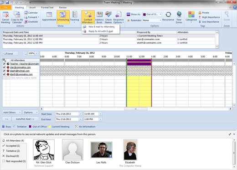Open the Calendar action in ribbon
Viewport: 237px width, 170px height.
[31, 13]
